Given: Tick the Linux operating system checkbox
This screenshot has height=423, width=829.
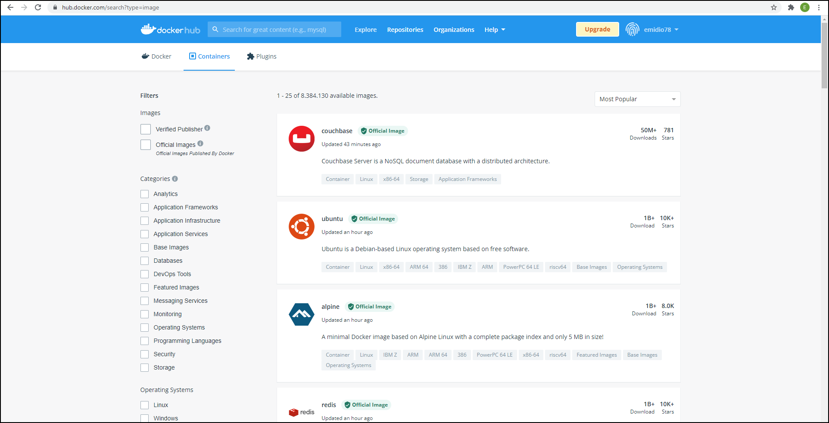Looking at the screenshot, I should click(x=145, y=405).
